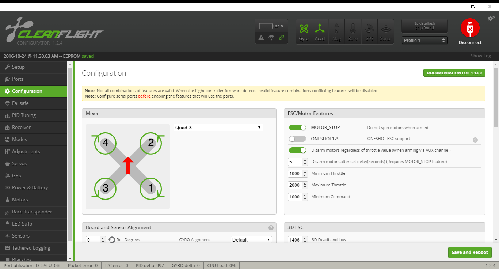Click the 3D Deadband Low stepper arrows
This screenshot has height=269, width=499.
tap(305, 240)
